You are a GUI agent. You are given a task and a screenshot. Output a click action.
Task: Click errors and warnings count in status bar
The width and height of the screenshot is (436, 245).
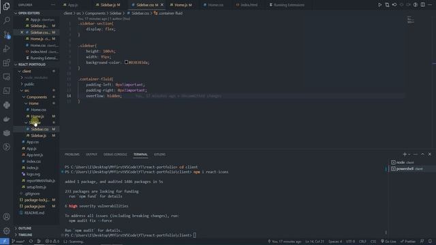pyautogui.click(x=52, y=242)
